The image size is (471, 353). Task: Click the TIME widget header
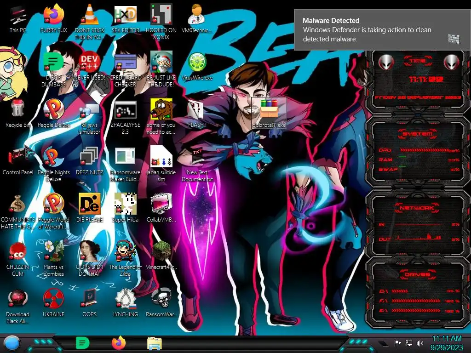(x=418, y=61)
